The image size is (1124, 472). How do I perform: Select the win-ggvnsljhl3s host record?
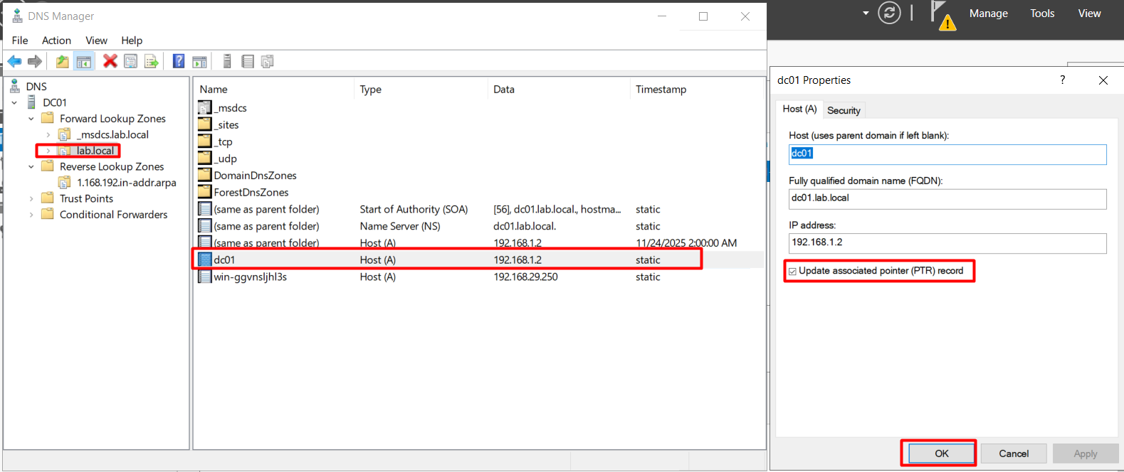(250, 277)
